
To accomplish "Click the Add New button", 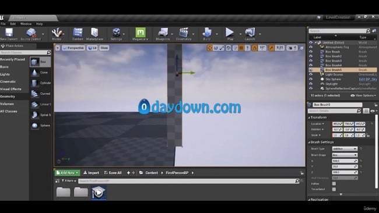I will (67, 173).
